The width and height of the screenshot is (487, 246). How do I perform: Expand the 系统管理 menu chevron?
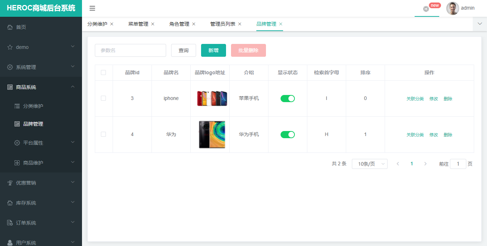[x=73, y=67]
